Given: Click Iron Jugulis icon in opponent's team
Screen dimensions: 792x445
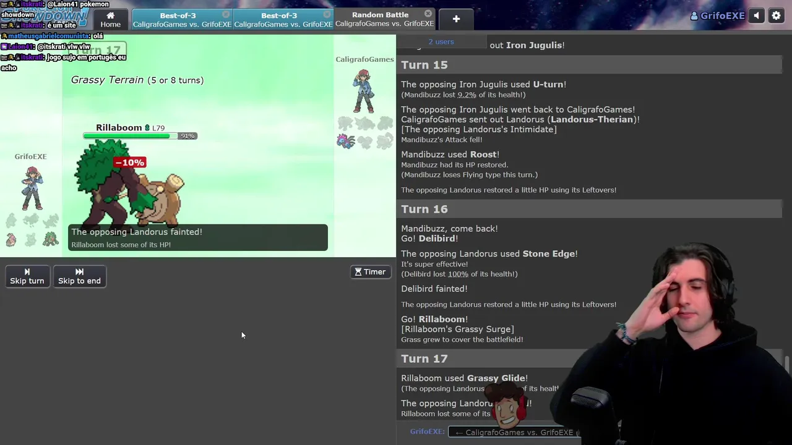Looking at the screenshot, I should pyautogui.click(x=345, y=142).
